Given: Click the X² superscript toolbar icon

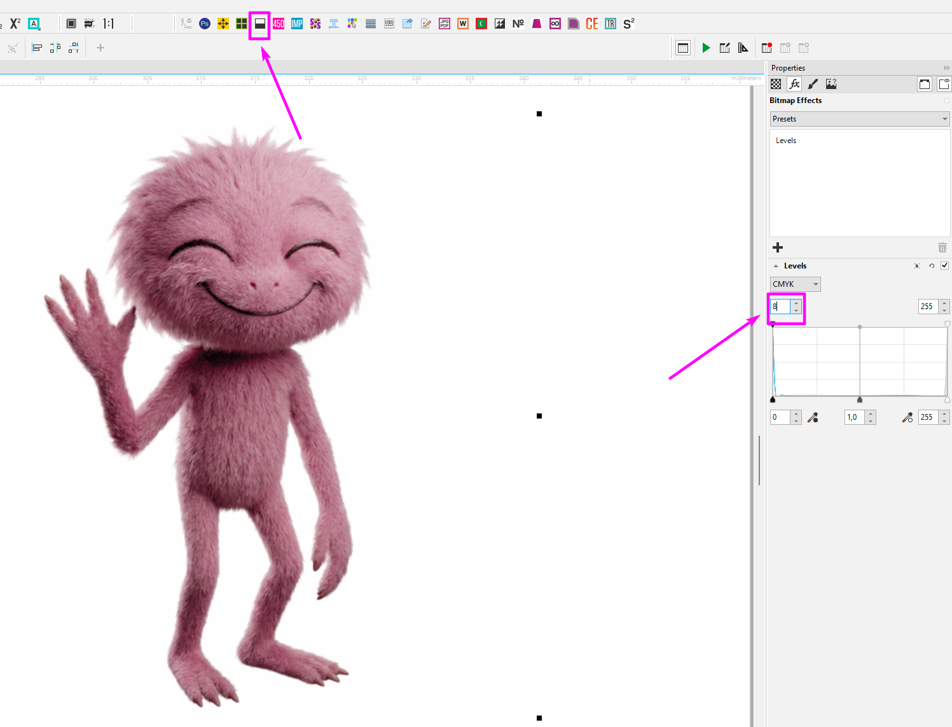Looking at the screenshot, I should click(15, 24).
